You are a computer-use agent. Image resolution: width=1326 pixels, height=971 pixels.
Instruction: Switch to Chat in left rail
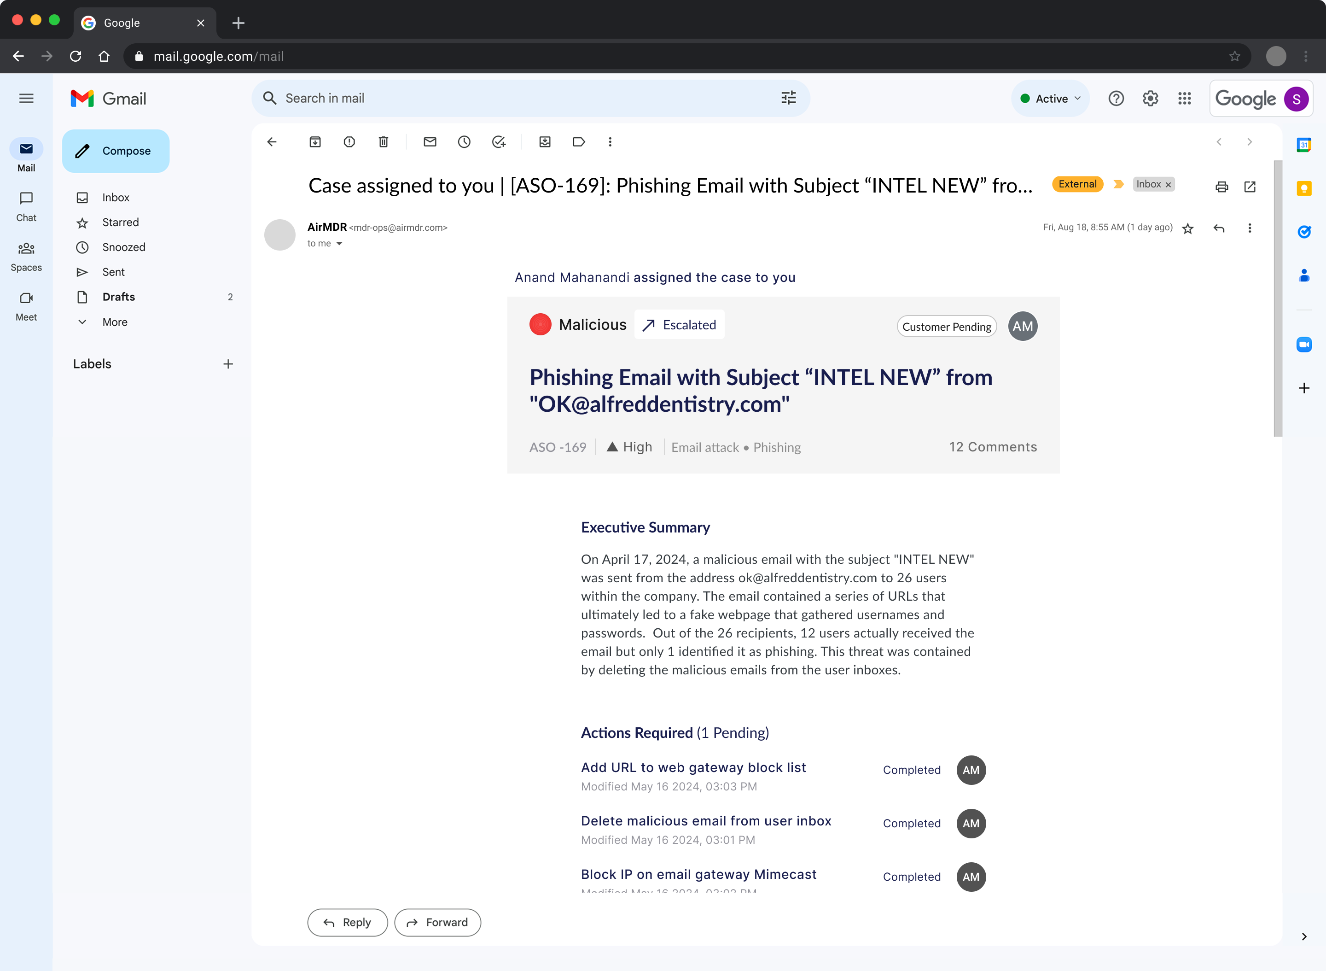click(26, 206)
